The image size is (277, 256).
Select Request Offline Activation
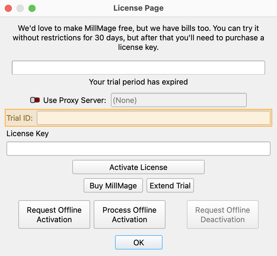tap(54, 215)
